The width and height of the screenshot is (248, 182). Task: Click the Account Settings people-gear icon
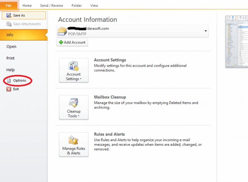(x=74, y=66)
